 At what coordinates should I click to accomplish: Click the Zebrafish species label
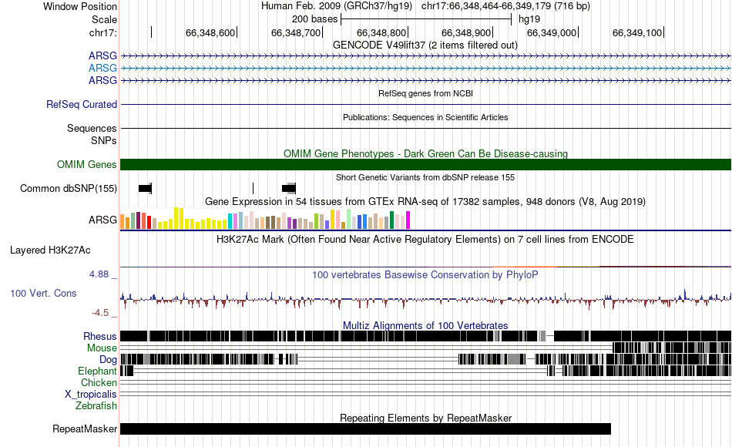coord(96,405)
